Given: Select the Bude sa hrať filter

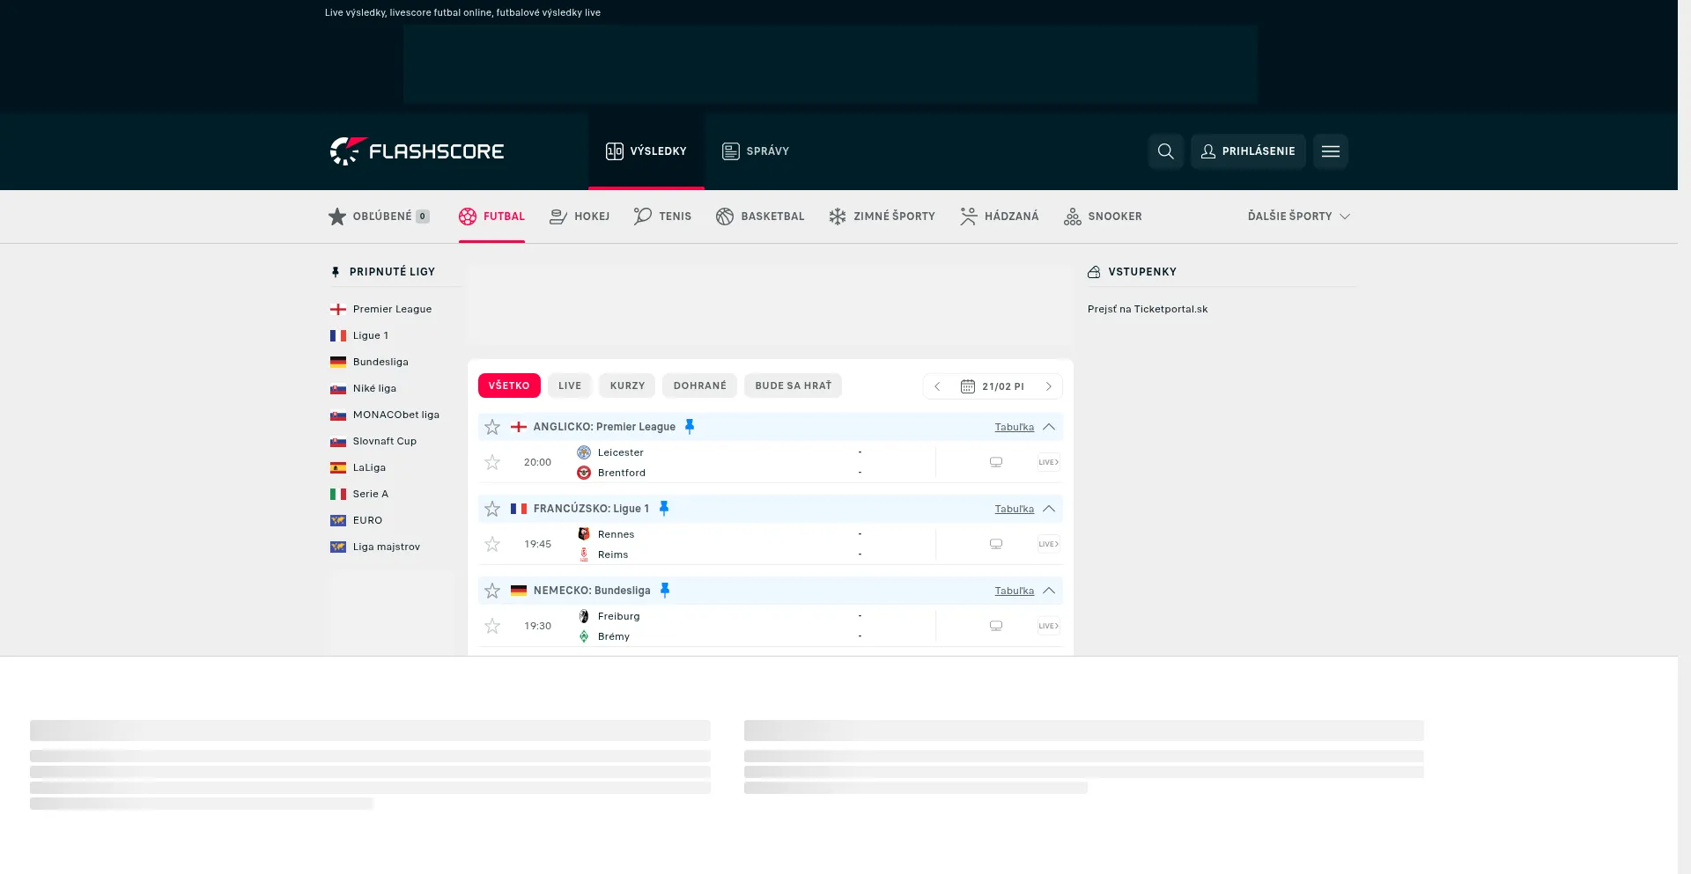Looking at the screenshot, I should (794, 386).
